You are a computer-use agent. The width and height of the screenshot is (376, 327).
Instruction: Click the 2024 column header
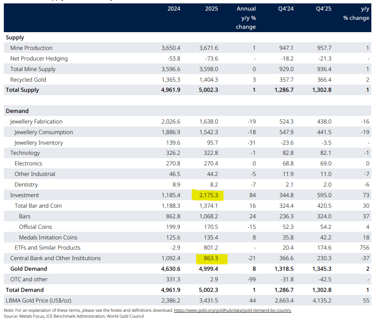point(174,8)
